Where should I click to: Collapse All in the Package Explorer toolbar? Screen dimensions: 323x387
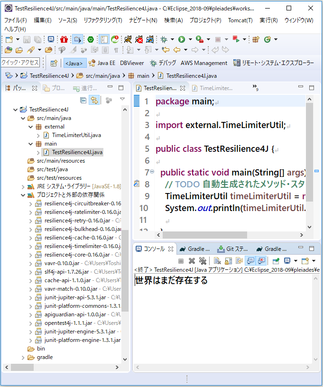click(83, 100)
